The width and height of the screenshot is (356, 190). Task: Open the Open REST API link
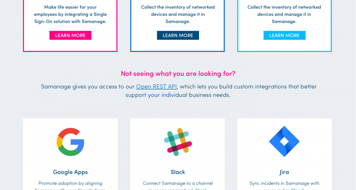tap(157, 86)
